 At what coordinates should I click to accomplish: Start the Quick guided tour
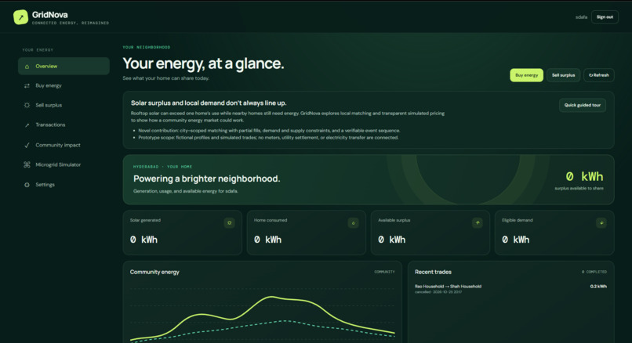(x=582, y=105)
